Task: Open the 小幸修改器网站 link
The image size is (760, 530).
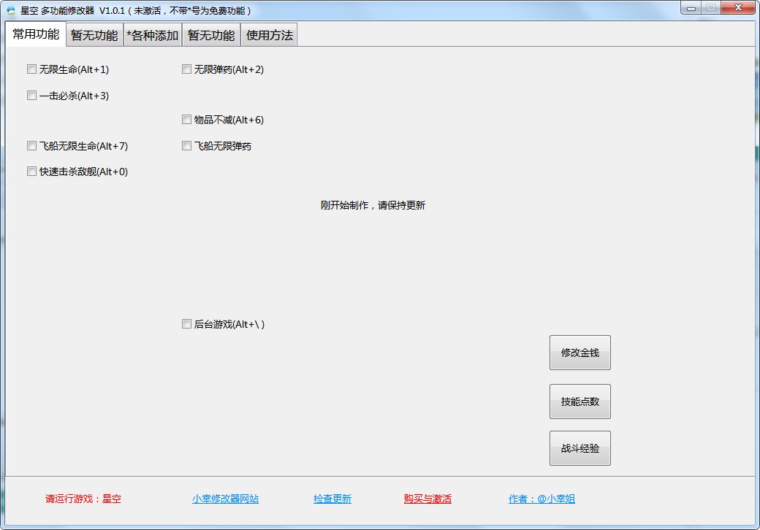Action: [x=225, y=499]
